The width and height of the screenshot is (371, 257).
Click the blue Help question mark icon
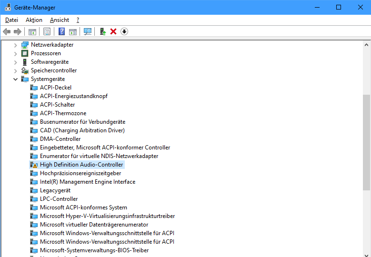point(61,31)
